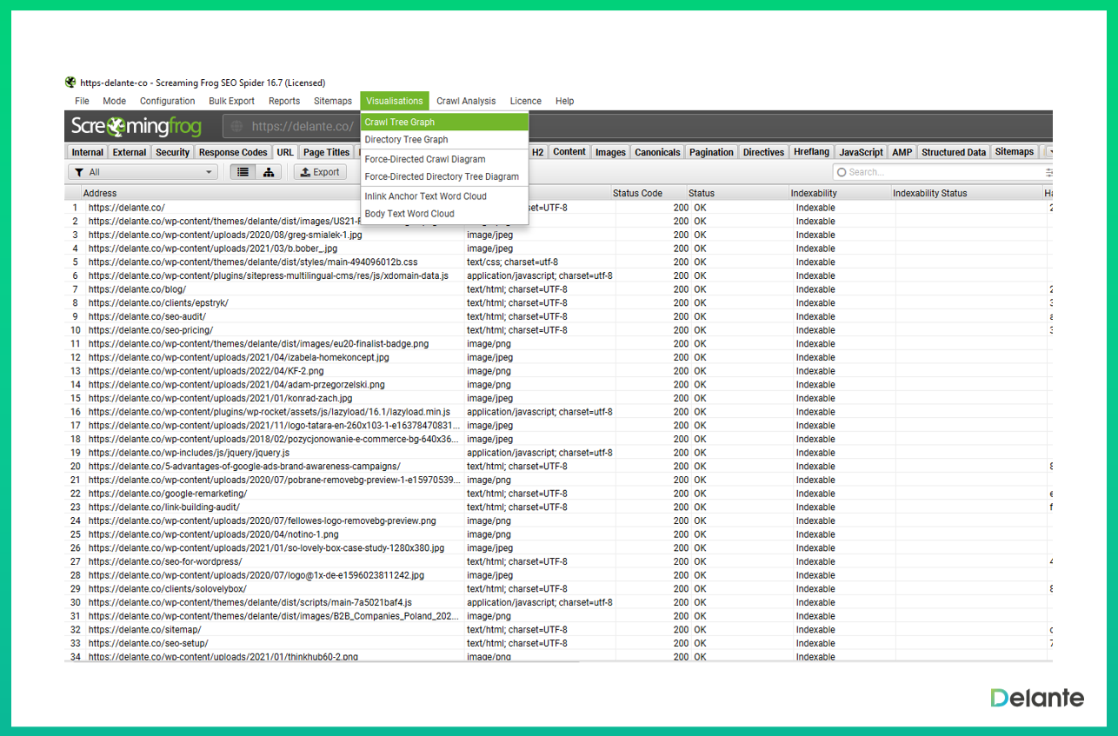1118x736 pixels.
Task: Sort by Indexability Status column header
Action: [x=965, y=193]
